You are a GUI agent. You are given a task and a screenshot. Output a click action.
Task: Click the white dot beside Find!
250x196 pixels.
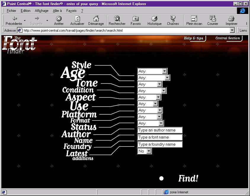[x=161, y=178]
